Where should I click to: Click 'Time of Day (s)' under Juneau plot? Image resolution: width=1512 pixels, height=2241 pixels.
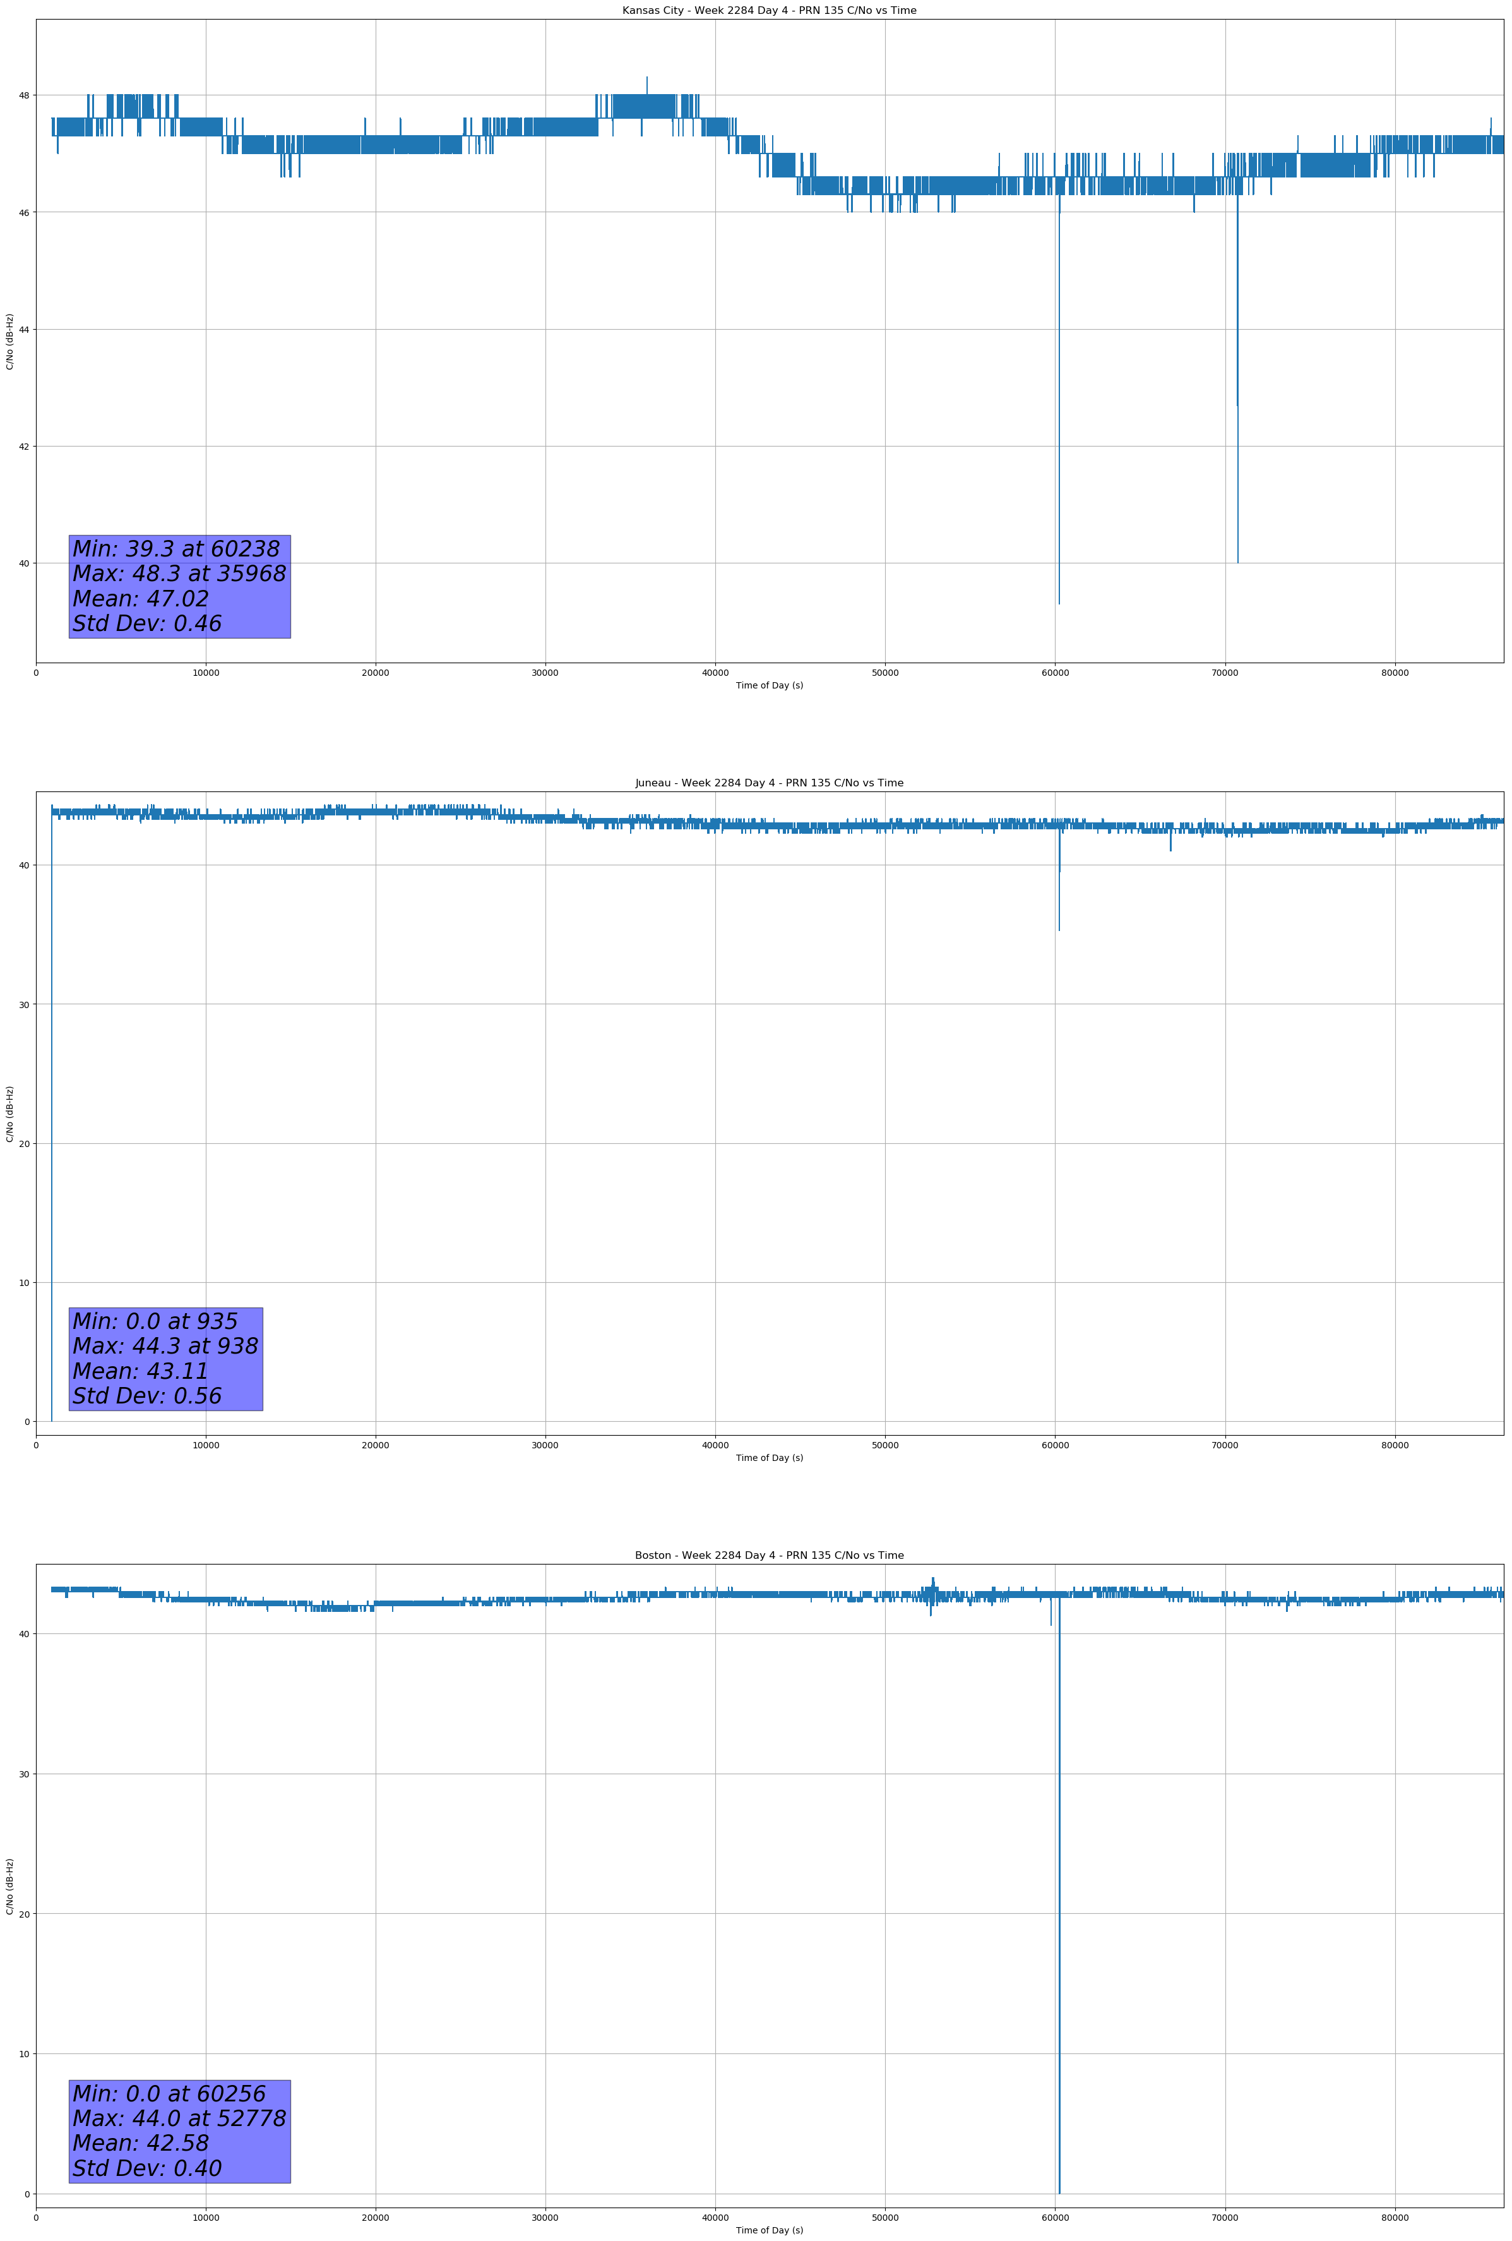pyautogui.click(x=769, y=1458)
